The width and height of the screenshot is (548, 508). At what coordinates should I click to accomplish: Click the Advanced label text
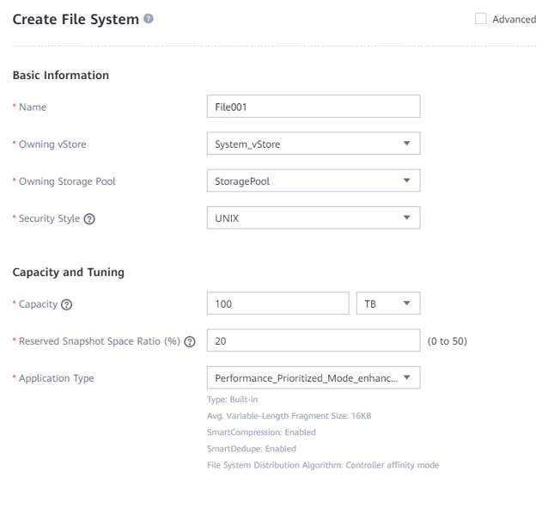tap(514, 20)
